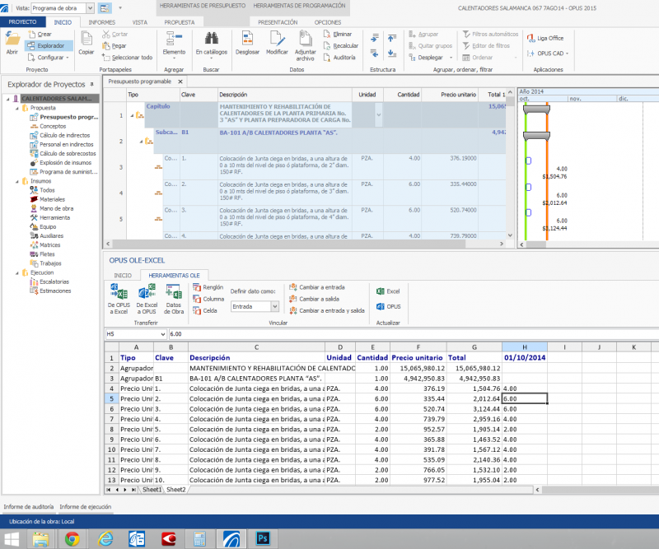Click Cambiar a entrada y salida
Screen dimensions: 659x549
pos(326,311)
